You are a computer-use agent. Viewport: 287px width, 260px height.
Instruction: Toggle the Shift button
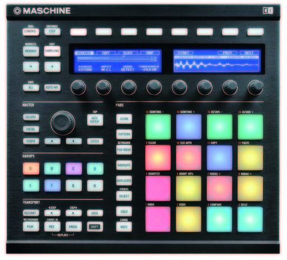tap(95, 227)
